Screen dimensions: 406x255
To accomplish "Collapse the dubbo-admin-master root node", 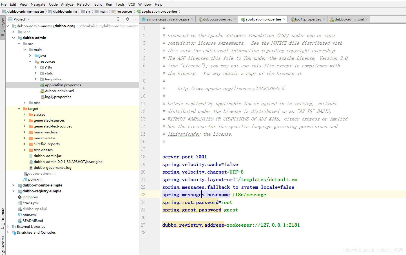I will pos(8,26).
